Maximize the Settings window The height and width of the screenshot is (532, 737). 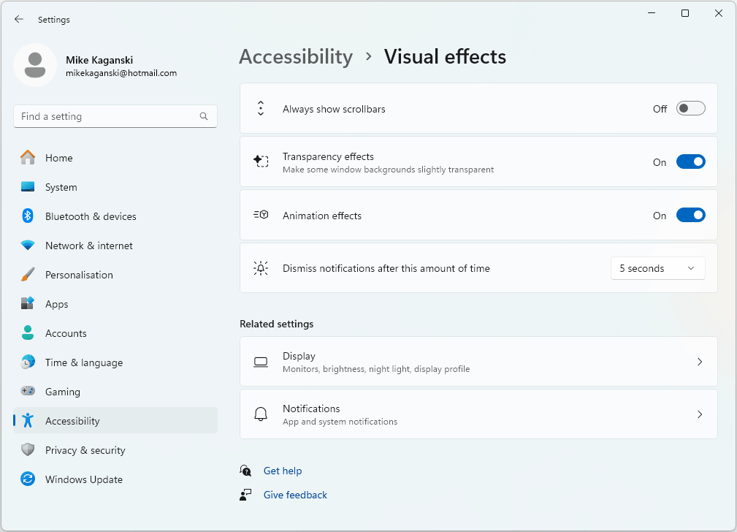click(685, 13)
